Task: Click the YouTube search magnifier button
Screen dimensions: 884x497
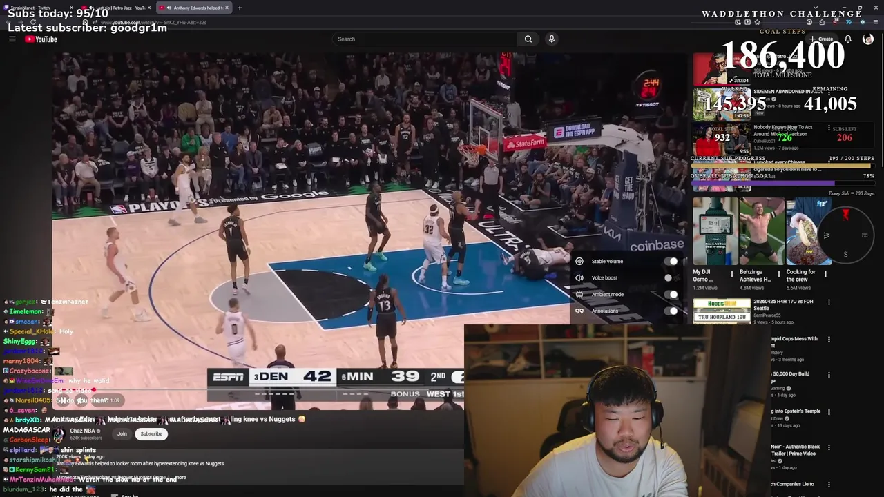Action: 528,39
